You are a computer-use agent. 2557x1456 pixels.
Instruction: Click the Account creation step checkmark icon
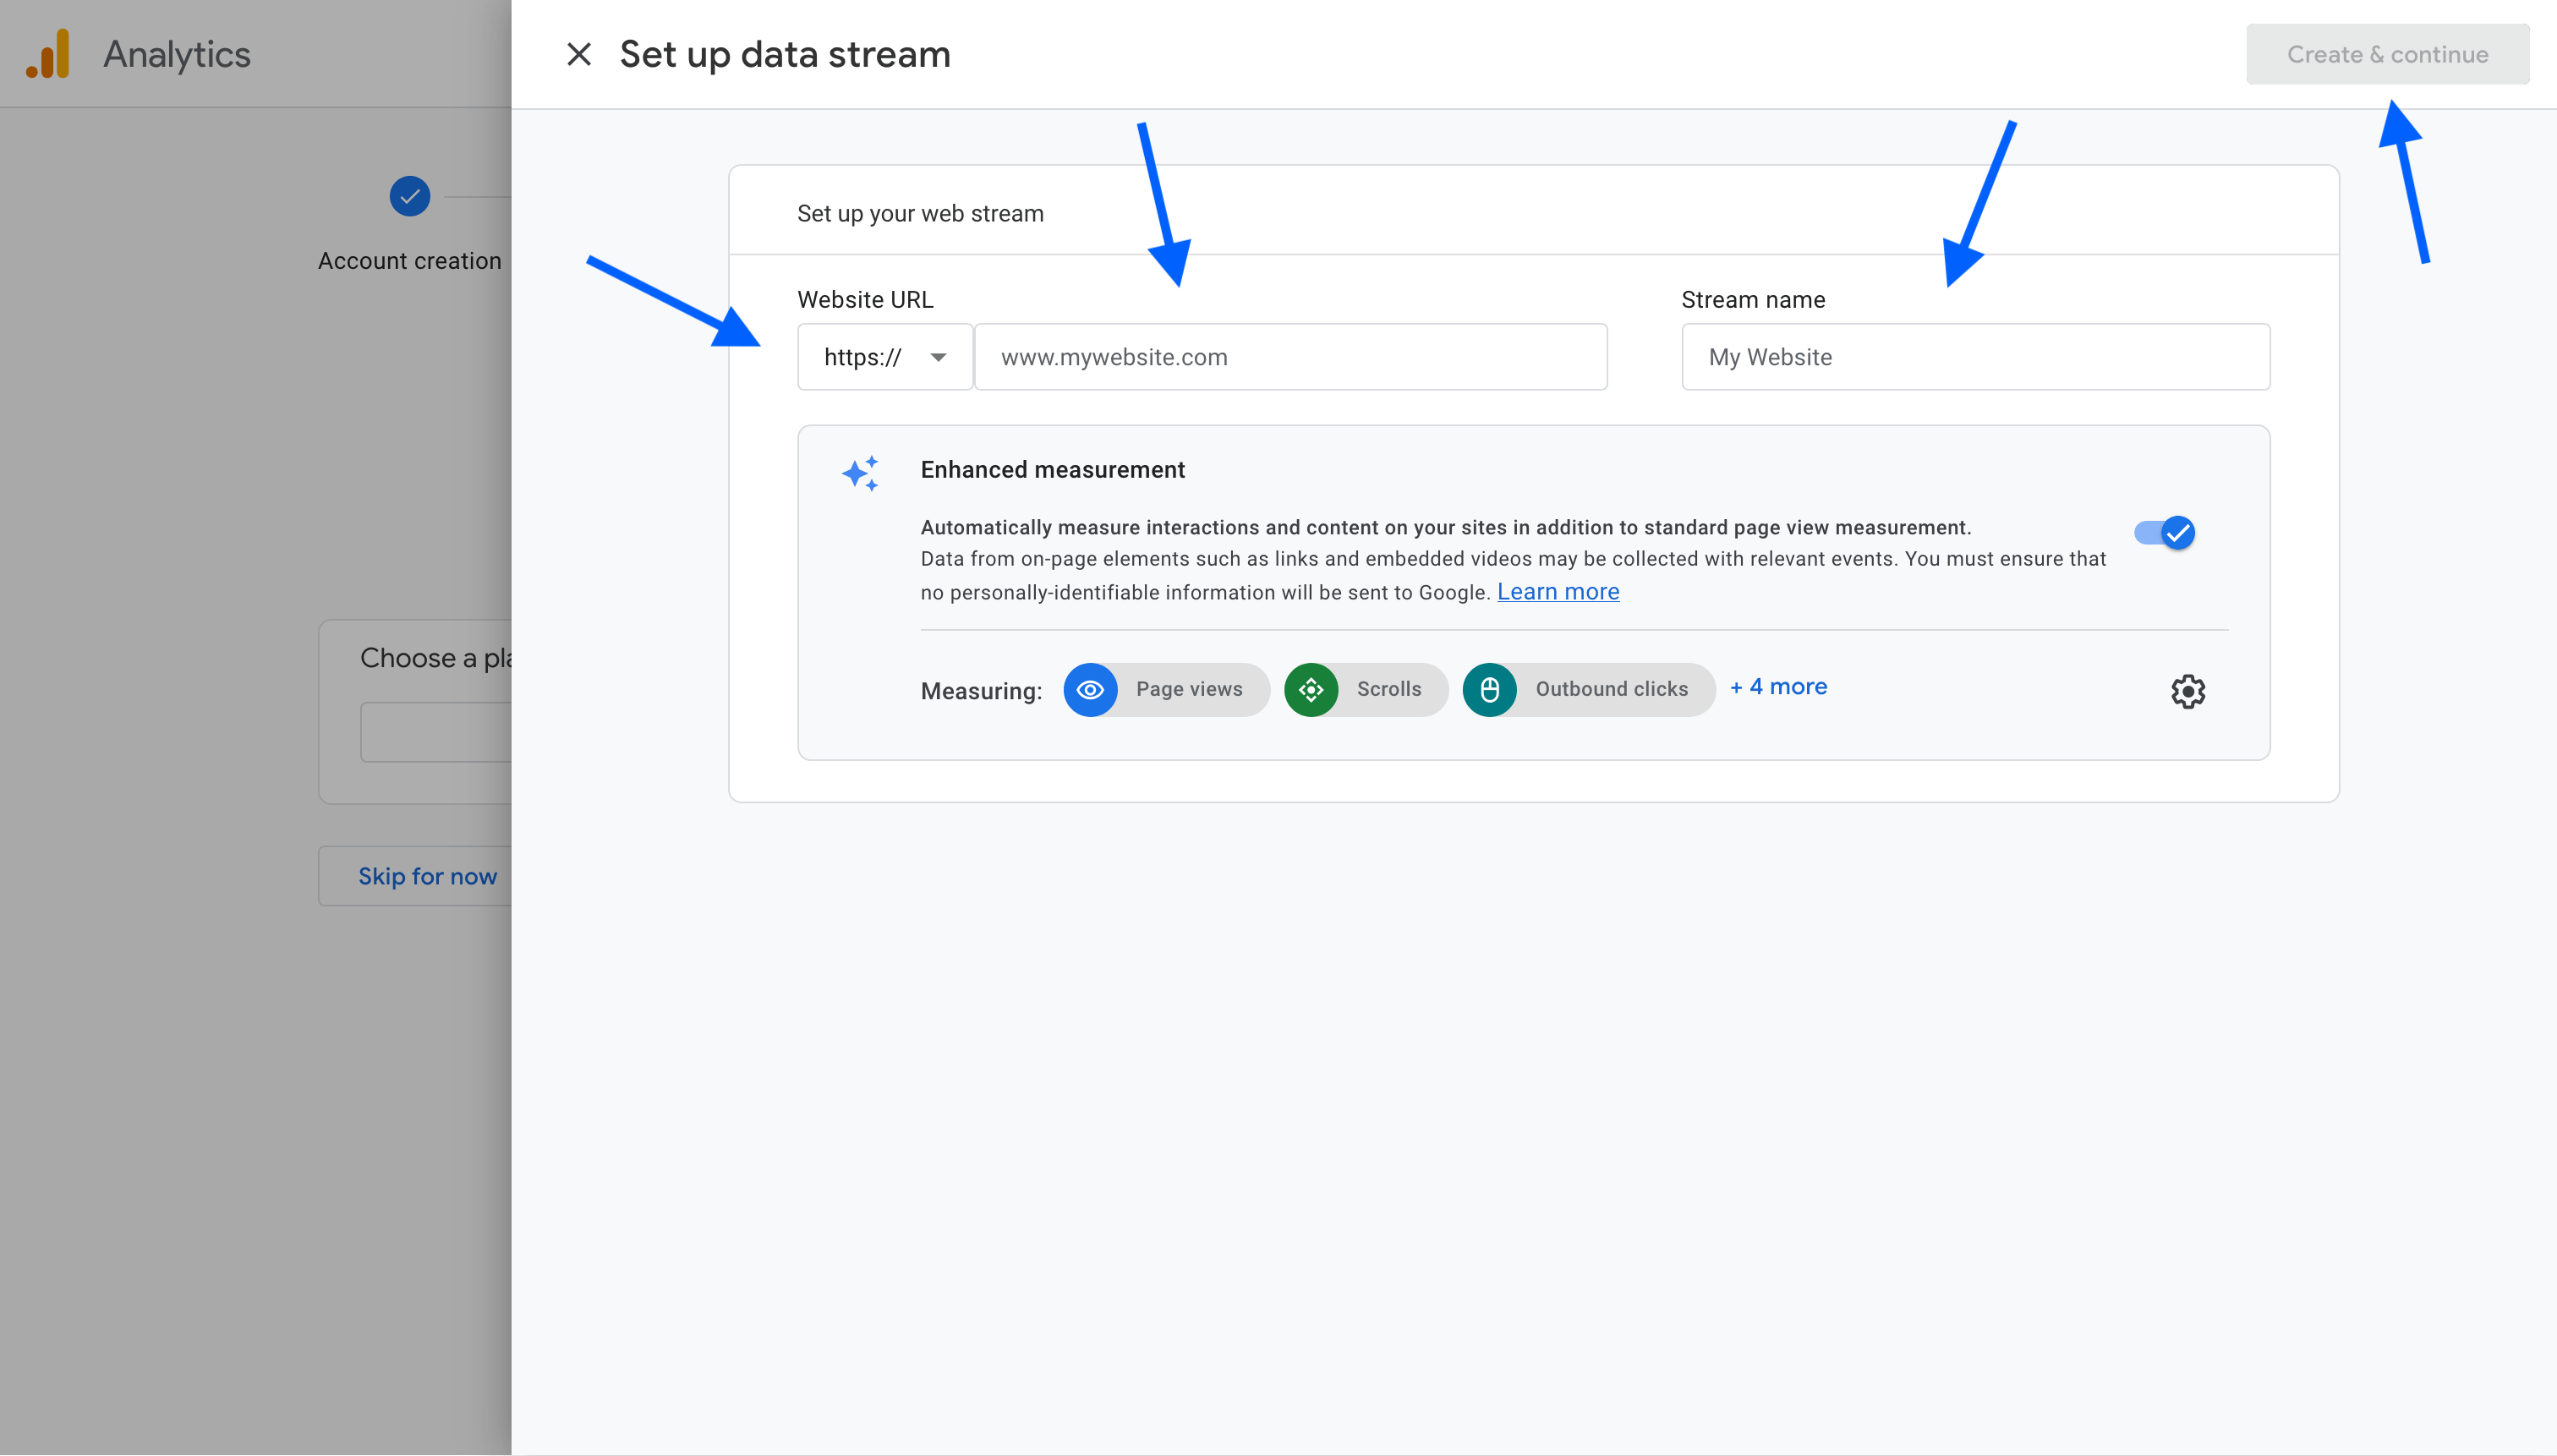click(x=410, y=196)
